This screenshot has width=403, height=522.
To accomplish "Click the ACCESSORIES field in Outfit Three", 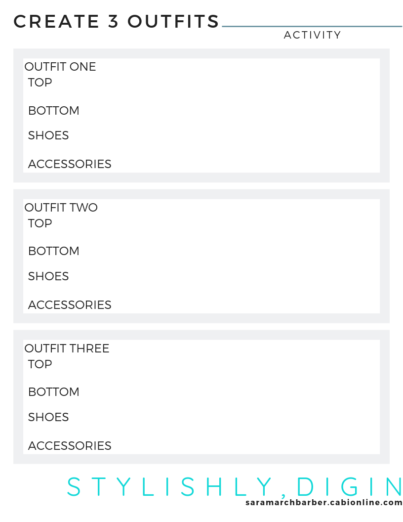I will [x=70, y=446].
